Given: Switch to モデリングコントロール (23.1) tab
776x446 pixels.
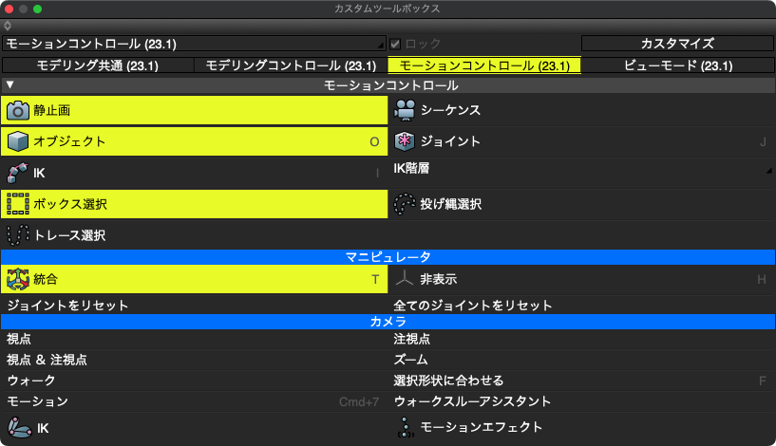Looking at the screenshot, I should pos(291,65).
